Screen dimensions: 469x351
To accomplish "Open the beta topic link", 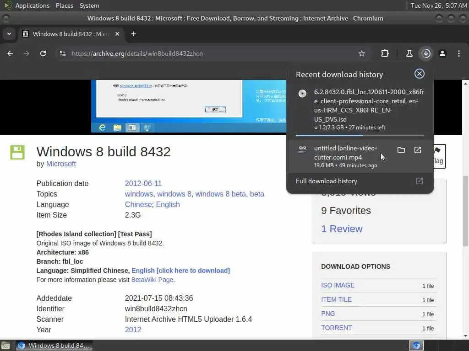I will coord(257,194).
